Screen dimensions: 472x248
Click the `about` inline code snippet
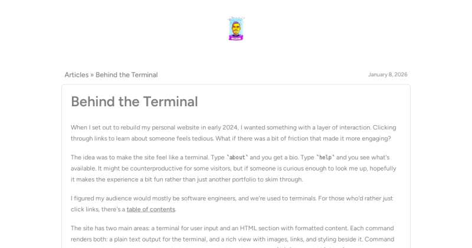point(237,158)
